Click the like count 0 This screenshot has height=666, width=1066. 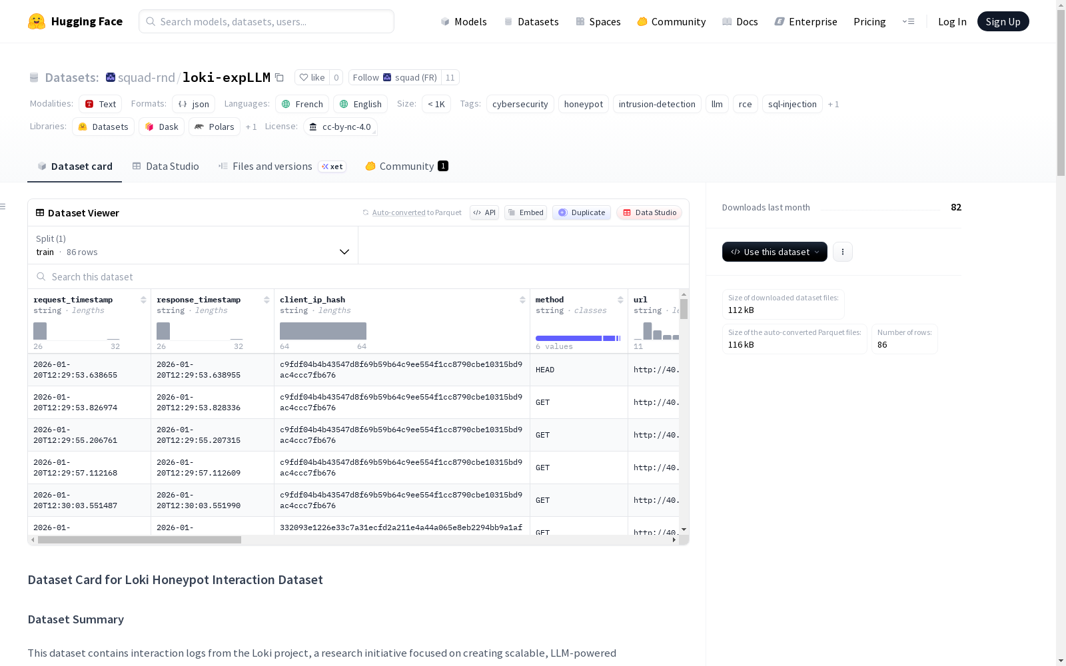tap(336, 78)
